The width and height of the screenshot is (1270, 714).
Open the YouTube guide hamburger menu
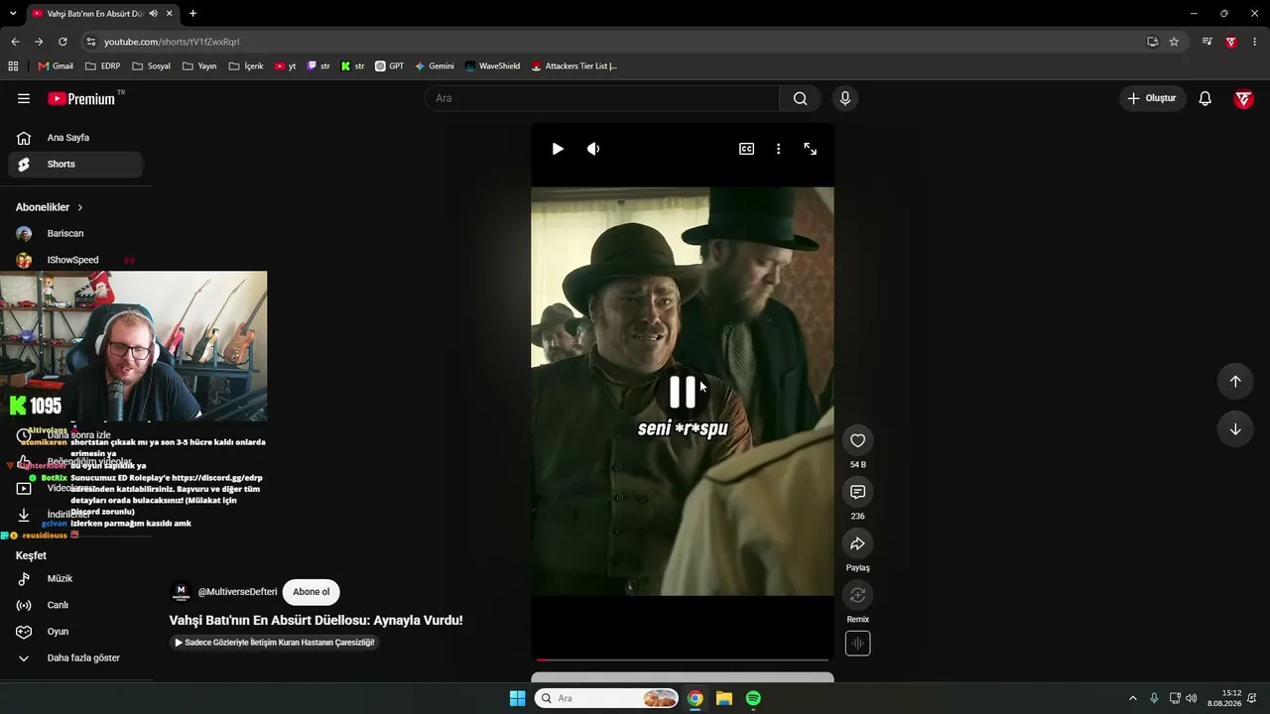point(24,98)
